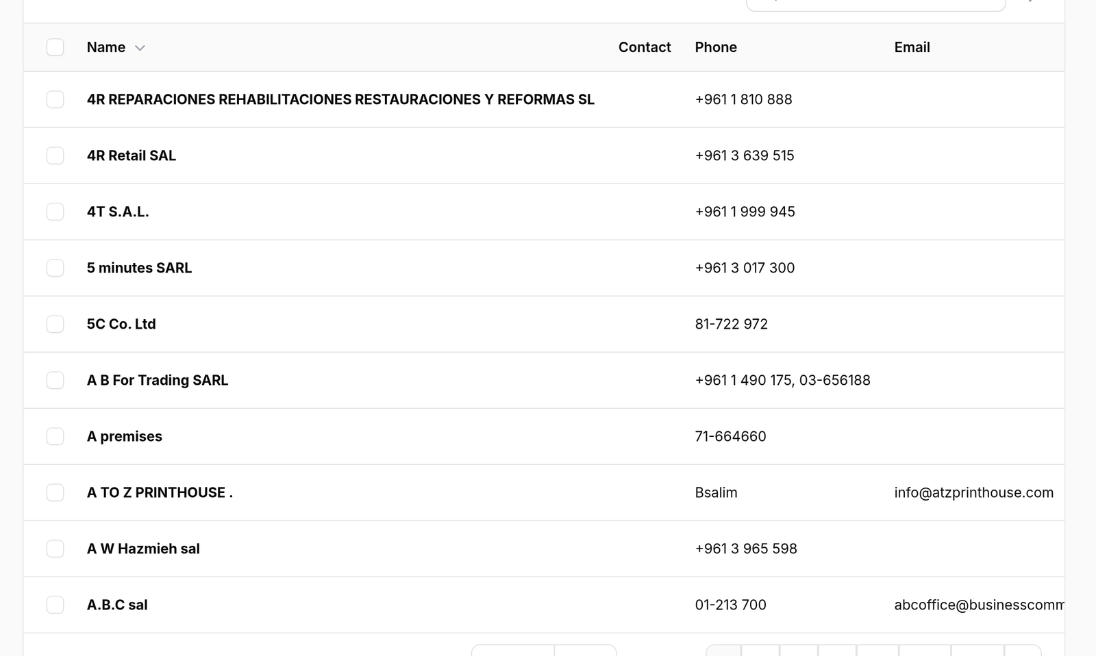Open the Name column sort chevron
Viewport: 1096px width, 656px height.
(x=140, y=48)
